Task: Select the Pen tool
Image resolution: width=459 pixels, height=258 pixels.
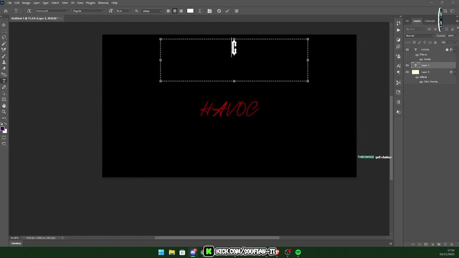Action: 4,87
